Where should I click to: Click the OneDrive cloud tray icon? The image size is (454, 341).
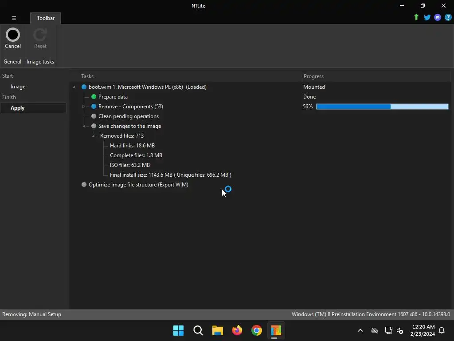tap(375, 330)
